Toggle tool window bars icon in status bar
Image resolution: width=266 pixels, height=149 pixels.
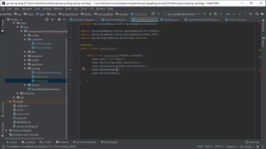(3, 147)
